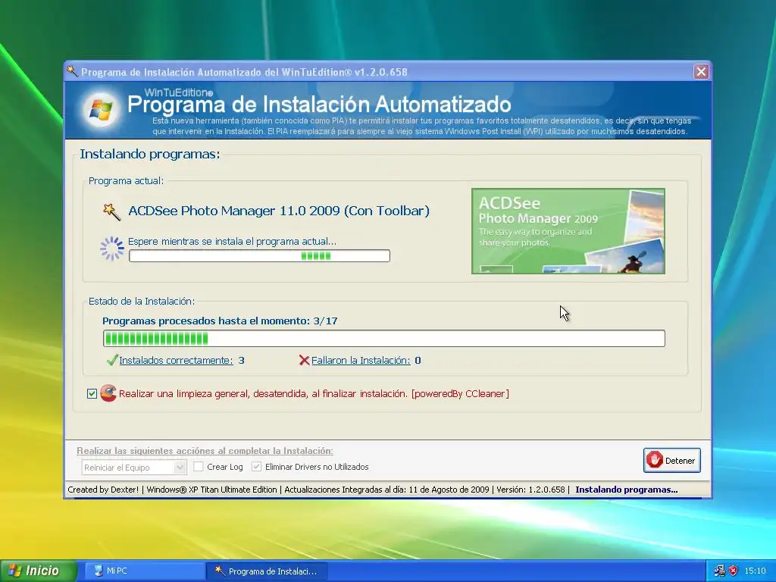Click the spinning loading indicator icon
This screenshot has width=776, height=582.
(x=112, y=249)
